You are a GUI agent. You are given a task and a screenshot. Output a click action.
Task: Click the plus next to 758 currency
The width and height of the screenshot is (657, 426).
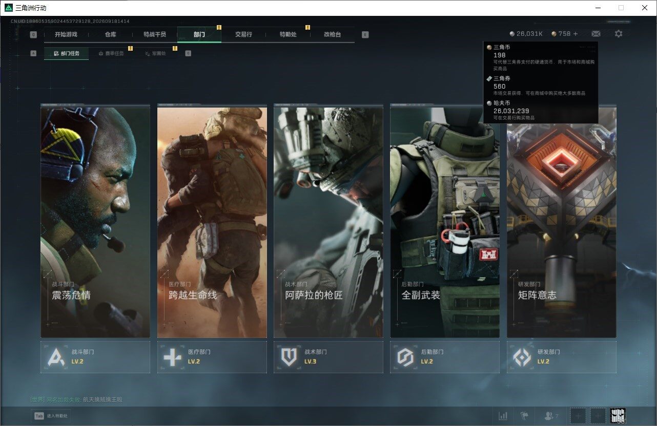(x=576, y=34)
